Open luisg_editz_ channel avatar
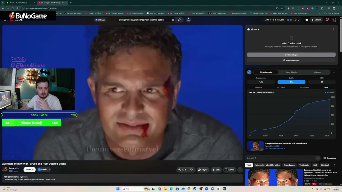Viewport: 342px width, 192px height. click(x=5, y=169)
